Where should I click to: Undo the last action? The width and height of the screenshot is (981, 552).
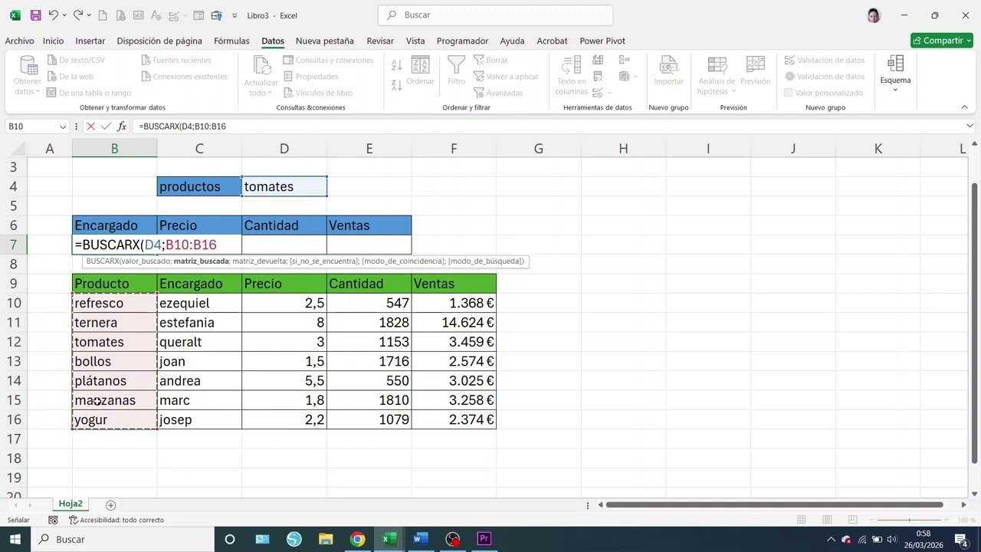[53, 15]
